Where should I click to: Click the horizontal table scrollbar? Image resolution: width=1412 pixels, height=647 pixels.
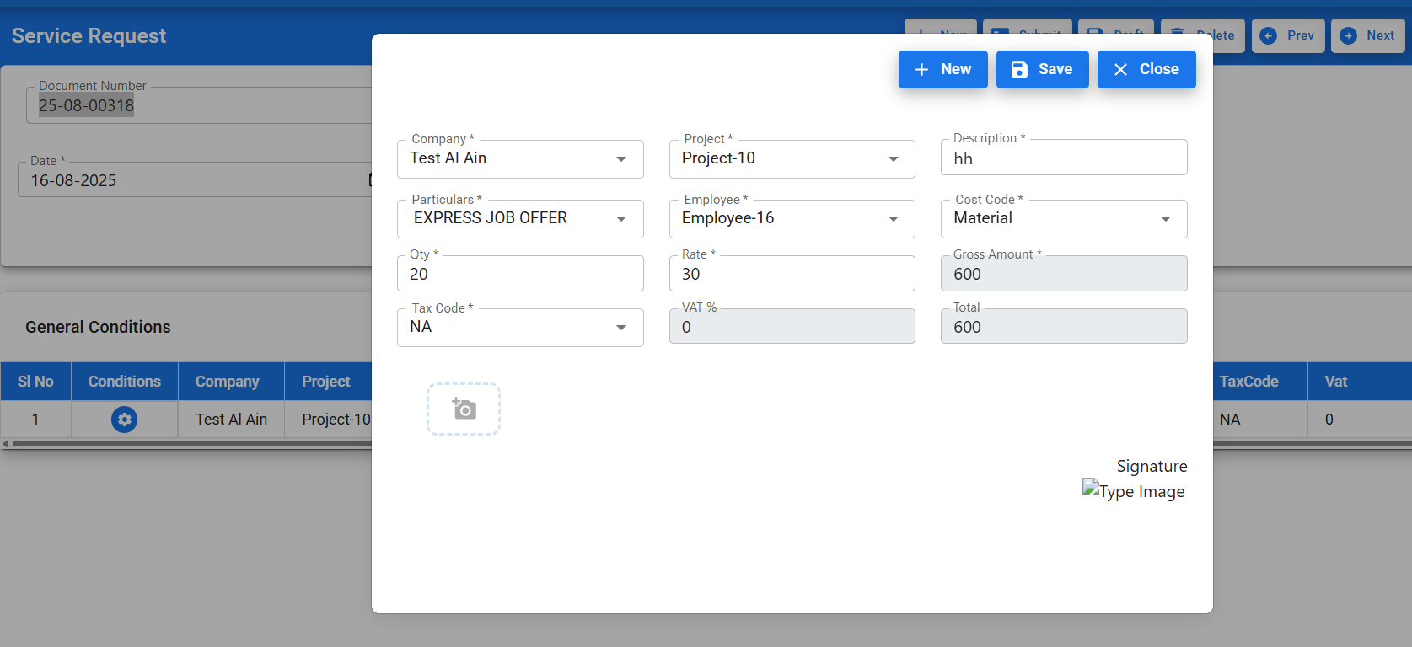tap(185, 443)
